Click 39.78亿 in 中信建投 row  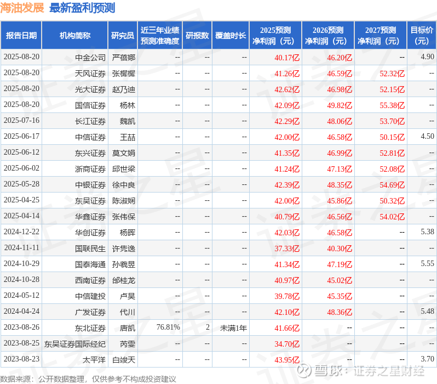tap(287, 296)
